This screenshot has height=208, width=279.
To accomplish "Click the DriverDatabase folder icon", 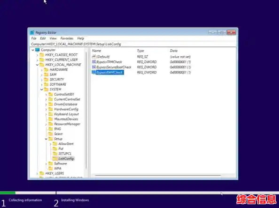I will click(51, 104).
